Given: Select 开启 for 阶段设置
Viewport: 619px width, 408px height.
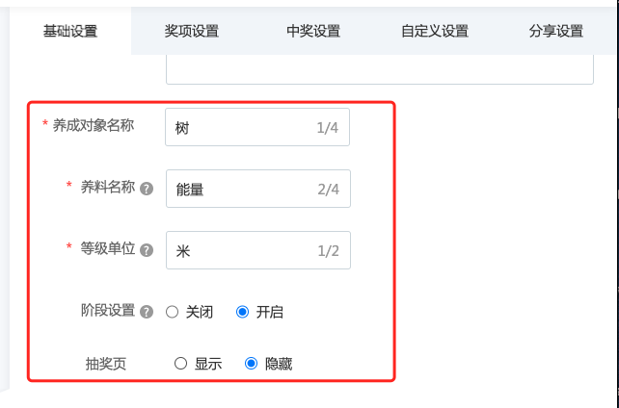Looking at the screenshot, I should 242,312.
